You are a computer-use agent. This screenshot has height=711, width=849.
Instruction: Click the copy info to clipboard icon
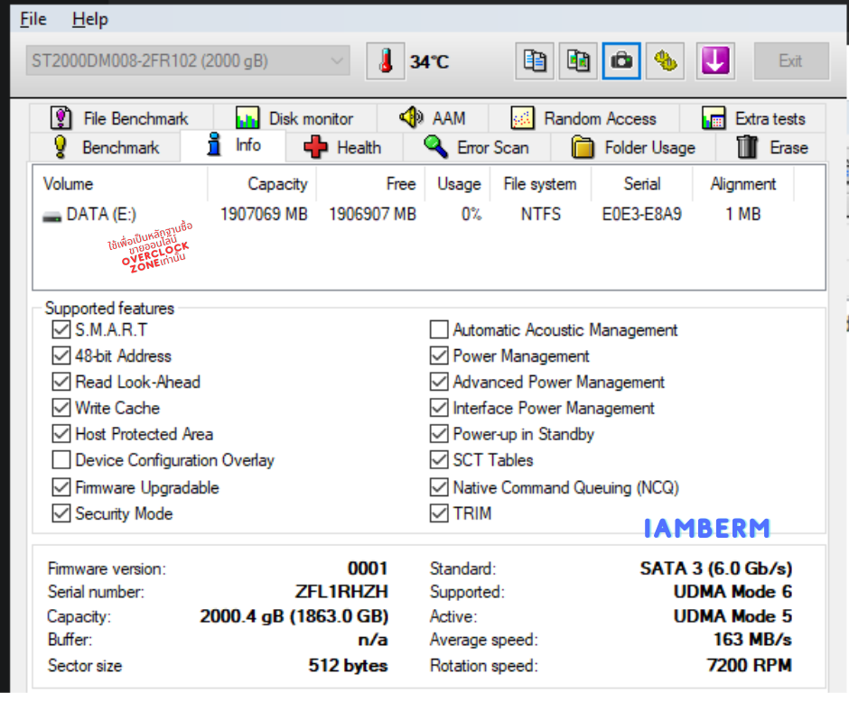click(536, 61)
